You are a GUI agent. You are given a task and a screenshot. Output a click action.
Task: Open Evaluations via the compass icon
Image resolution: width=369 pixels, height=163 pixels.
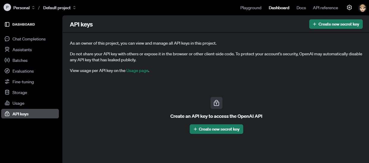coord(7,71)
